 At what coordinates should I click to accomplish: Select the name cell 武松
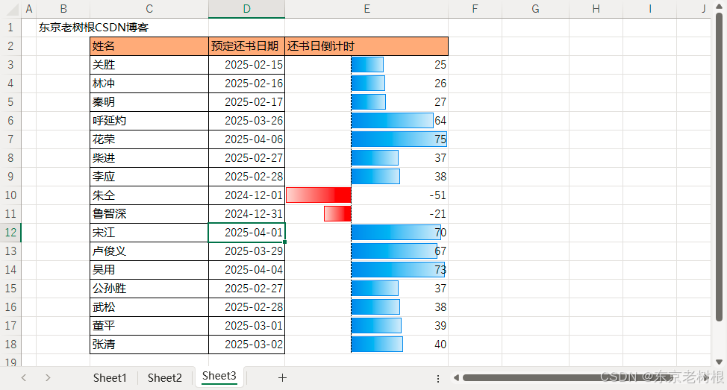(149, 307)
